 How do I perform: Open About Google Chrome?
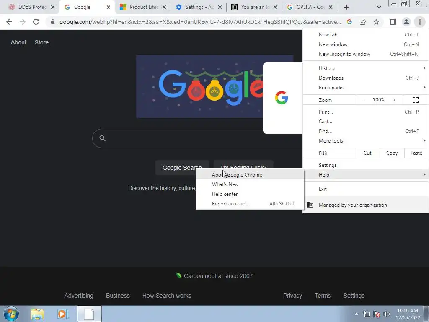click(x=250, y=175)
